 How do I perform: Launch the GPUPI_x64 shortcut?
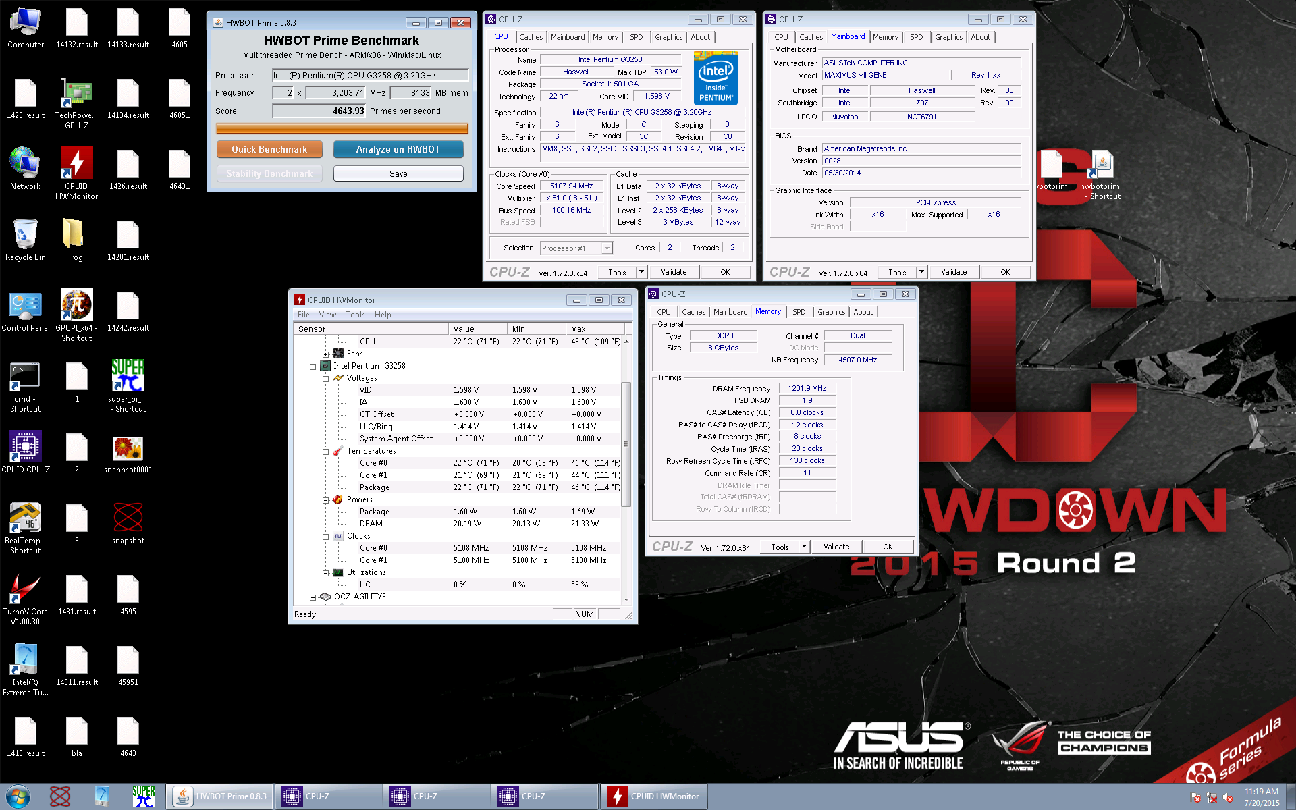[76, 316]
